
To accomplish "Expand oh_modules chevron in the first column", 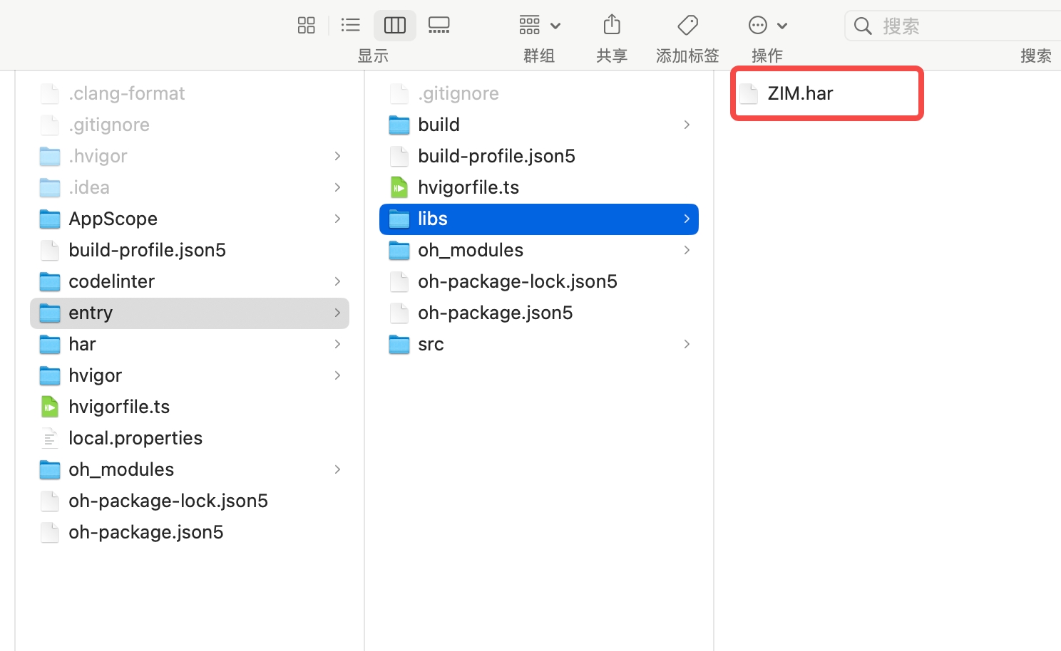I will (337, 469).
